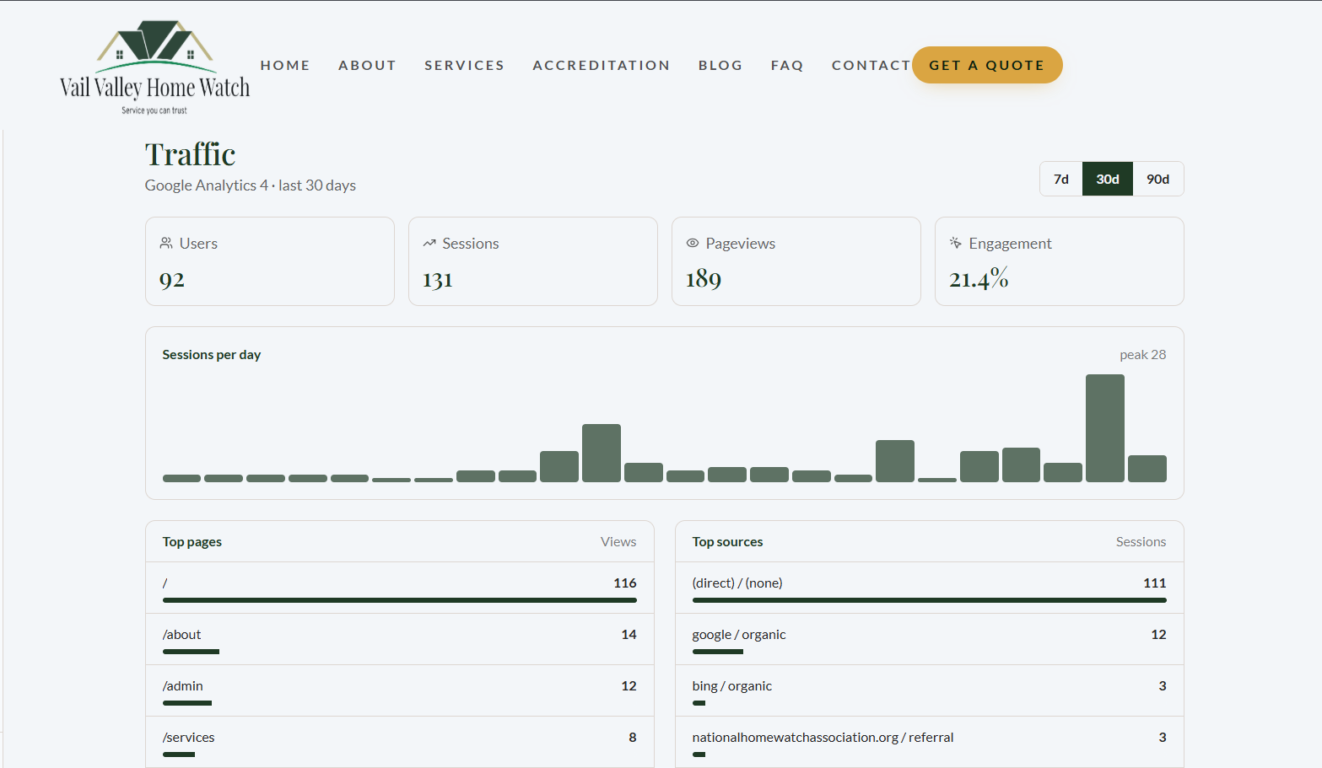Open the Home nav item
Viewport: 1322px width, 768px height.
click(285, 65)
